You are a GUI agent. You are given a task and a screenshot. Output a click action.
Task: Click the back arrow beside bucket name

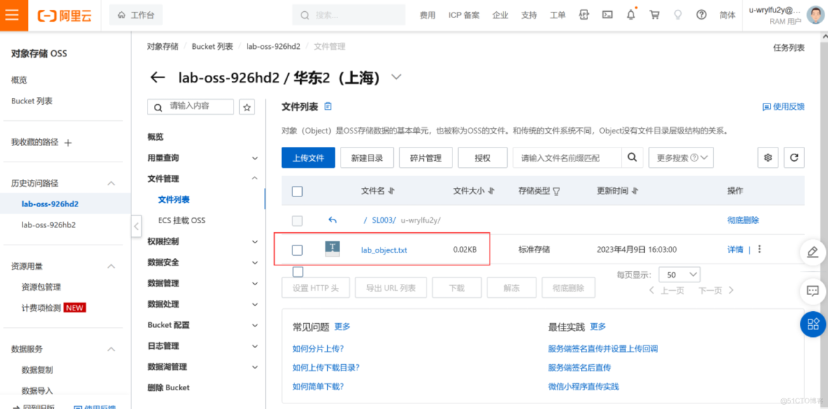click(x=158, y=78)
